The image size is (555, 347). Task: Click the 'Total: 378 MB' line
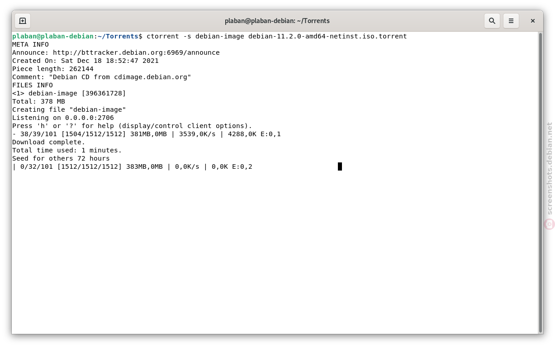pyautogui.click(x=38, y=101)
